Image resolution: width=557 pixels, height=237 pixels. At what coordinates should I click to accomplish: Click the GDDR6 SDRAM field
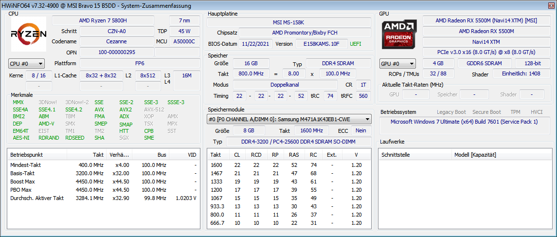485,64
